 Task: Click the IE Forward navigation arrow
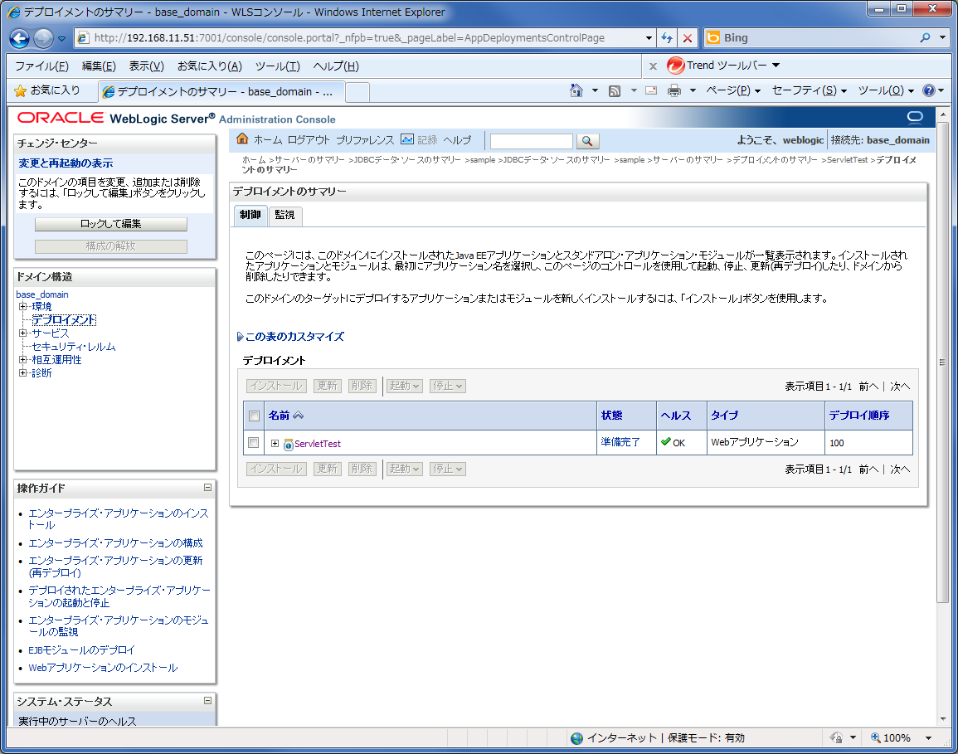pyautogui.click(x=43, y=38)
